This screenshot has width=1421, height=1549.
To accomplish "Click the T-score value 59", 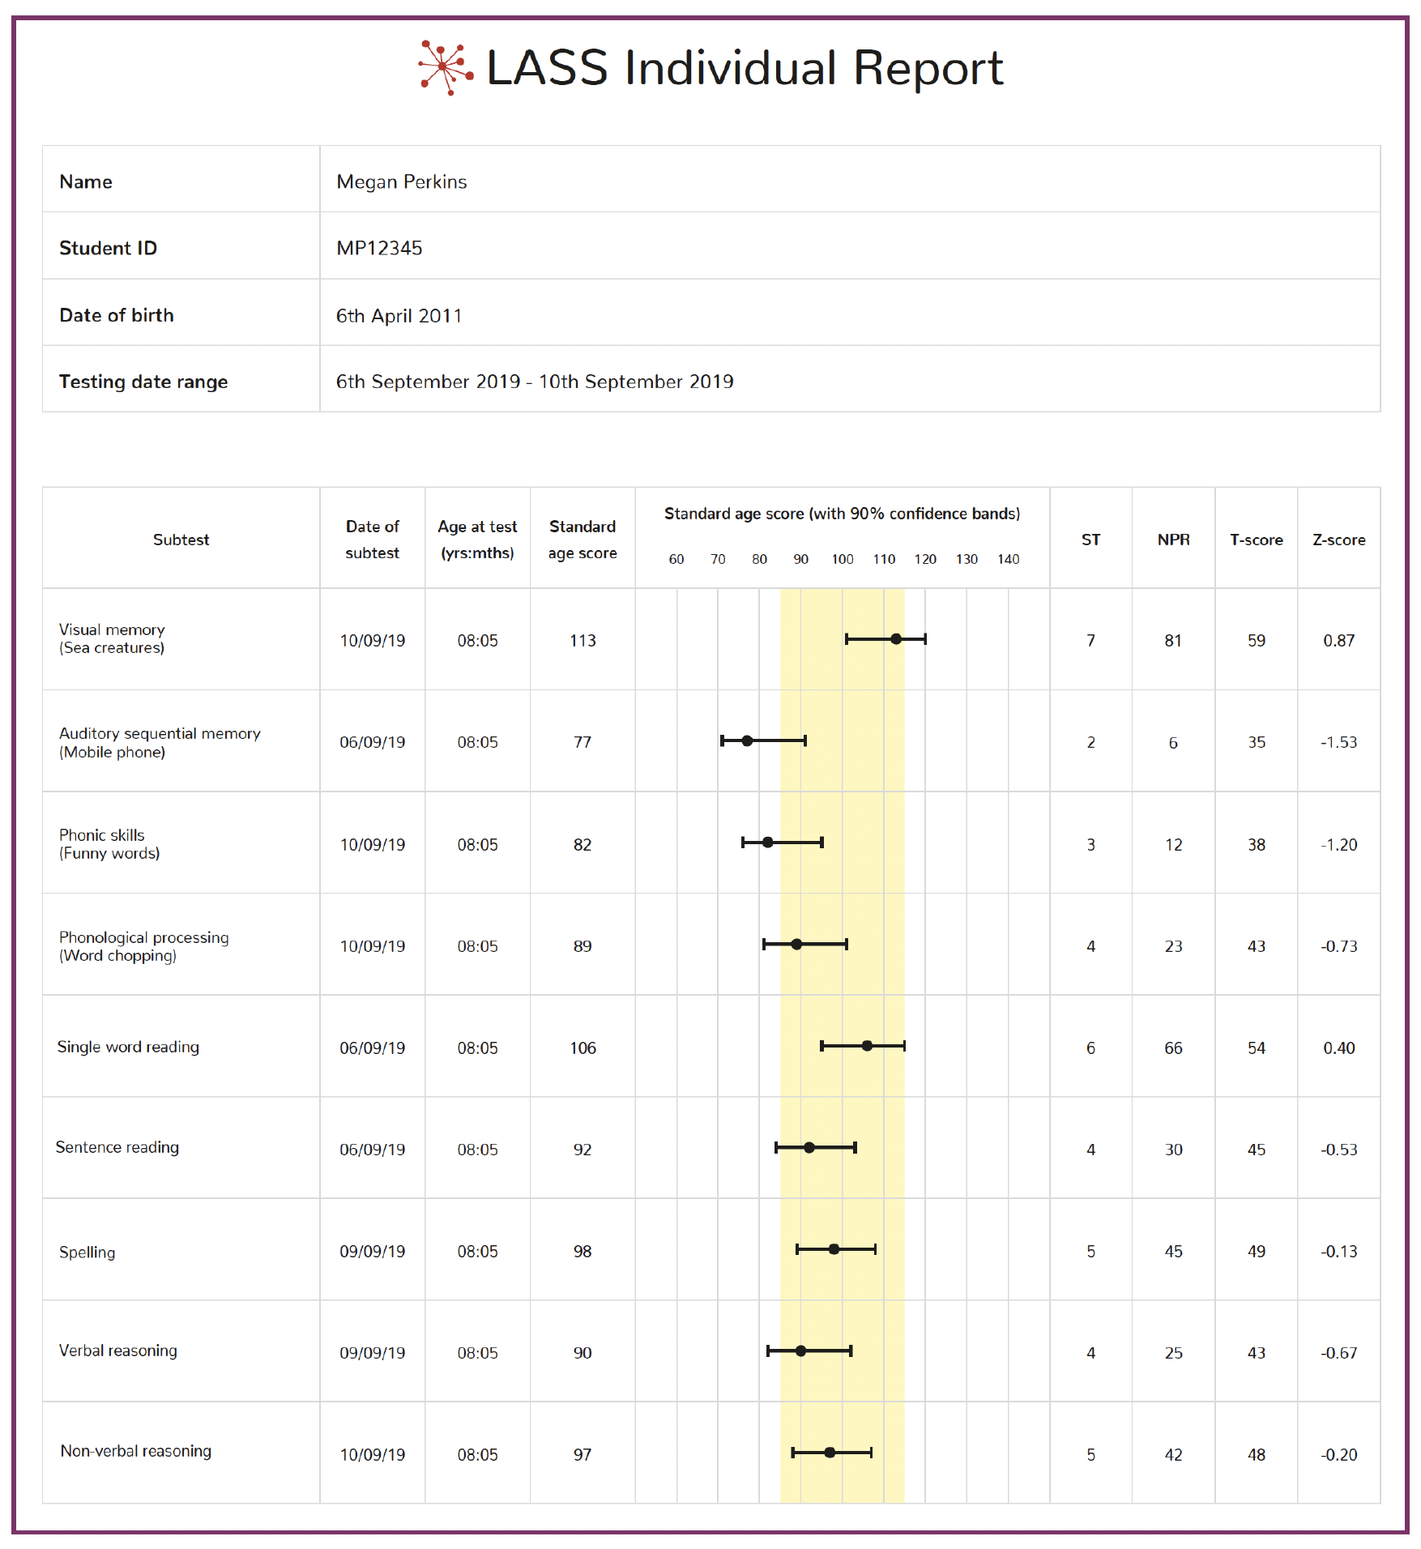I will (x=1257, y=641).
